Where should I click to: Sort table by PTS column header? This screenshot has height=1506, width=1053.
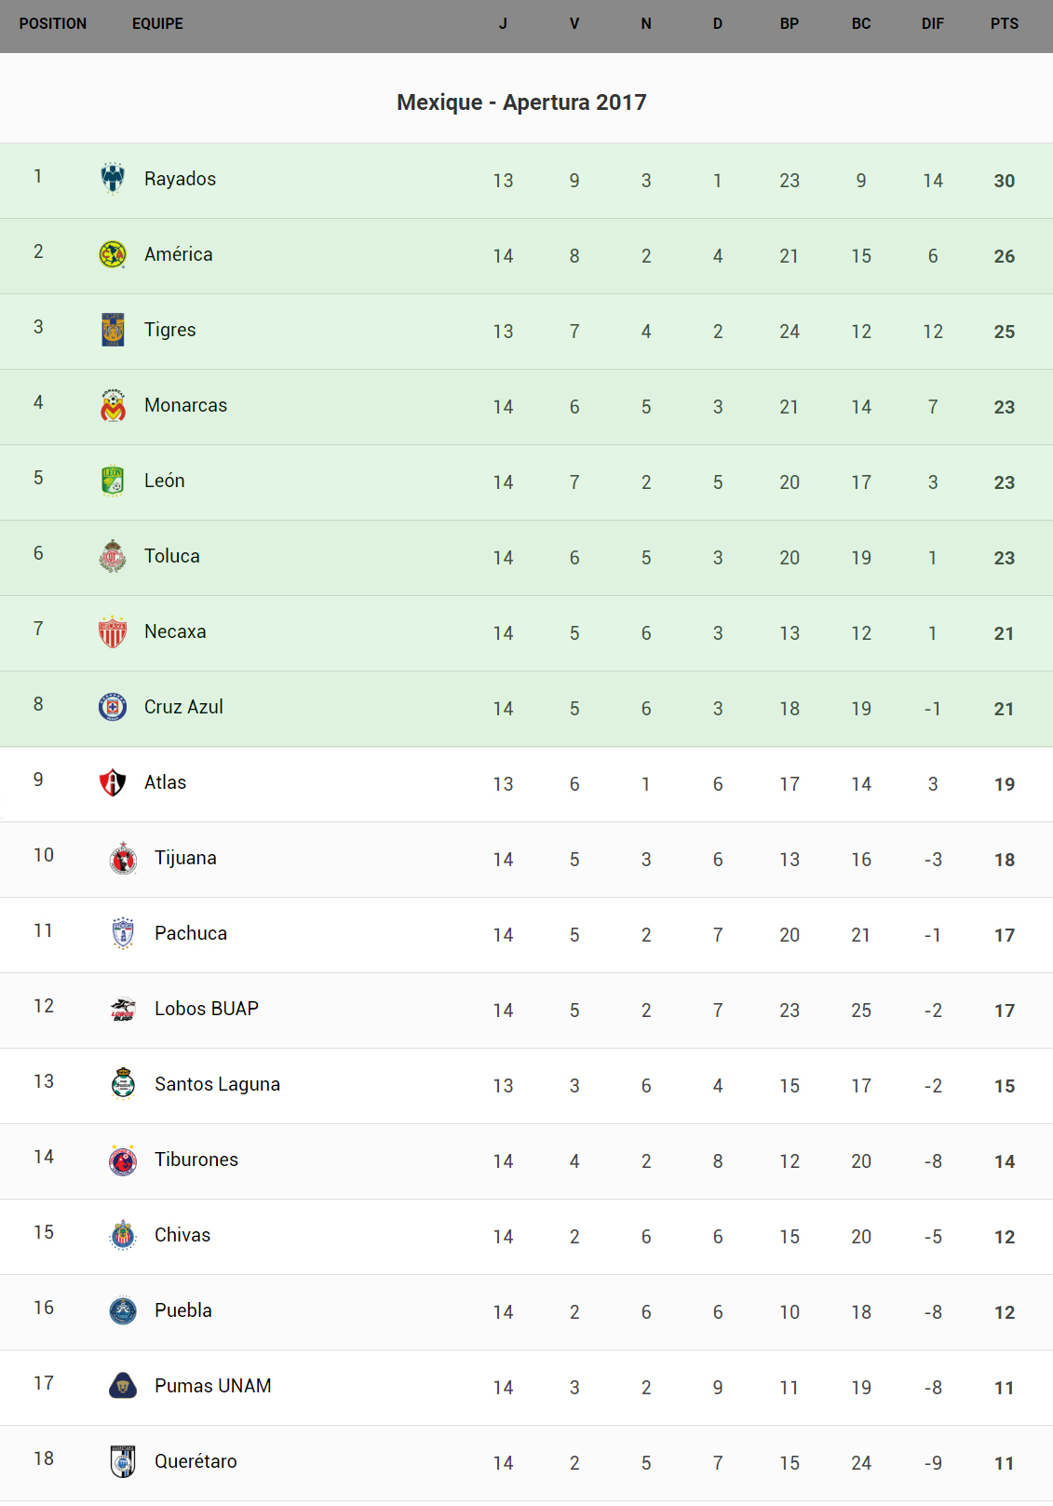(x=1004, y=24)
